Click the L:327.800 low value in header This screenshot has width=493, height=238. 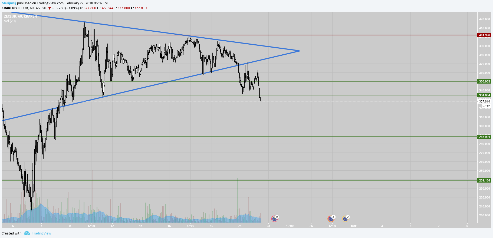[x=122, y=8]
